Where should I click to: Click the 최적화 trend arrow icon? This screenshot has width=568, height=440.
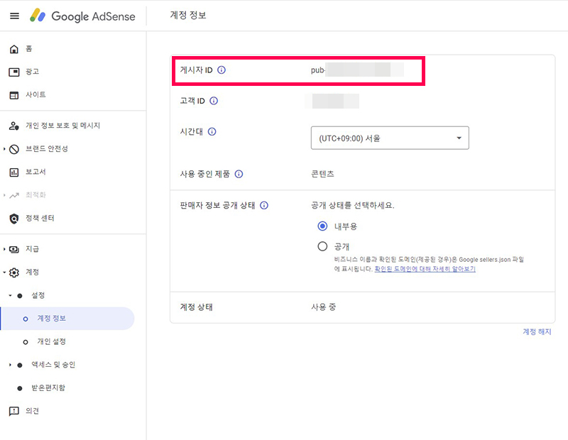[x=13, y=195]
